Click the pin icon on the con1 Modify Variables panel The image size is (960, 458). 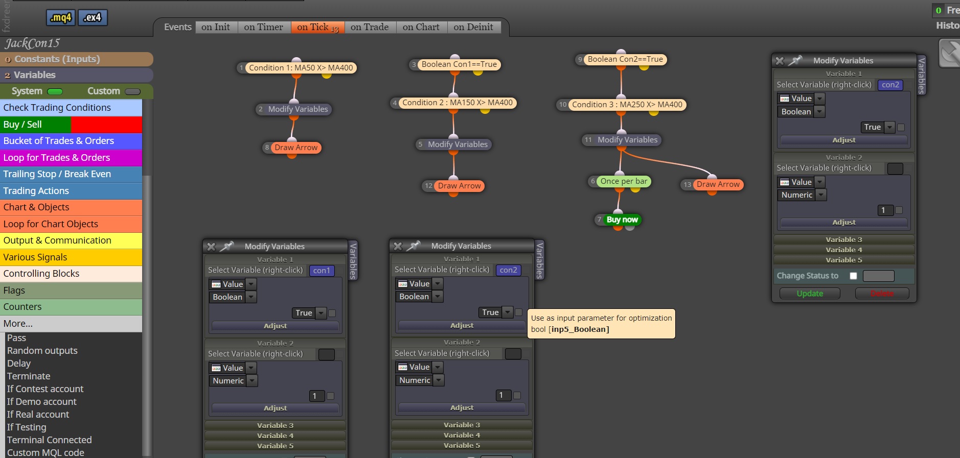click(x=226, y=247)
